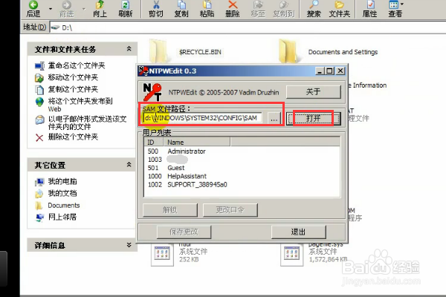Click the 解锁 button

(x=170, y=210)
